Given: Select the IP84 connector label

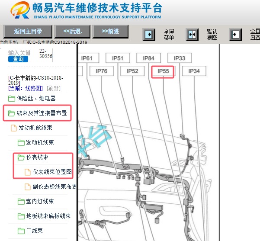Looking at the screenshot, I should (148, 58).
